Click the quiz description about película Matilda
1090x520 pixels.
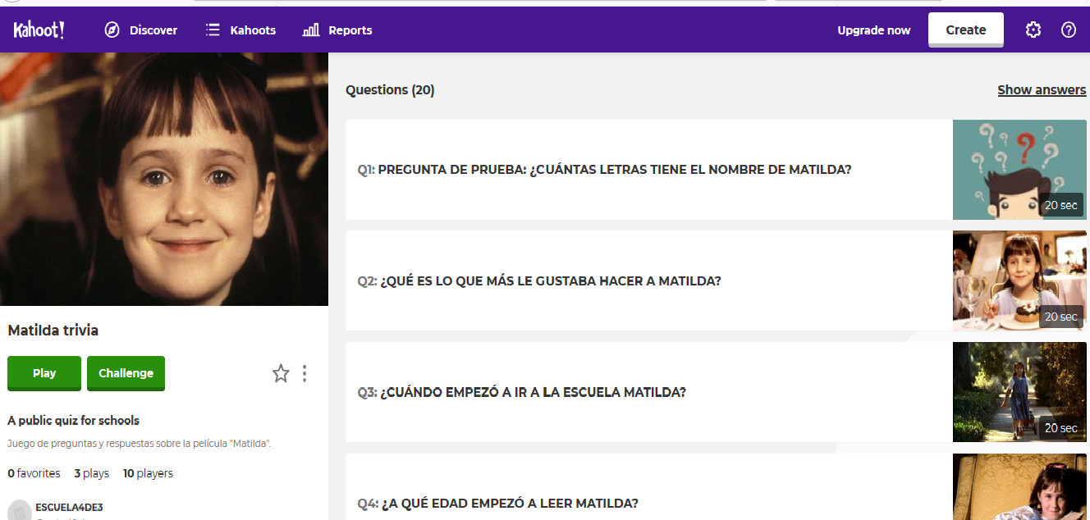pos(139,444)
